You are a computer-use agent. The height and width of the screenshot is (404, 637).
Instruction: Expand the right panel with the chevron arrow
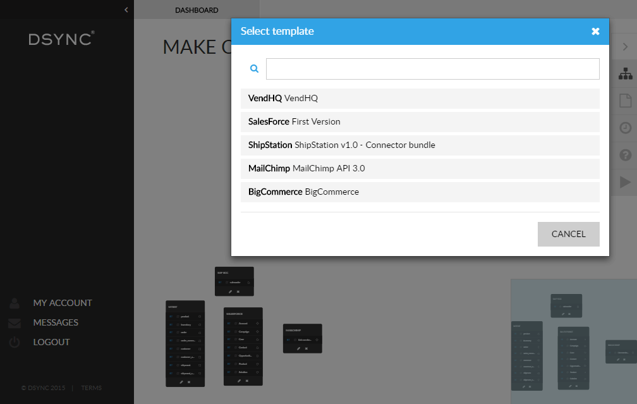pyautogui.click(x=625, y=46)
